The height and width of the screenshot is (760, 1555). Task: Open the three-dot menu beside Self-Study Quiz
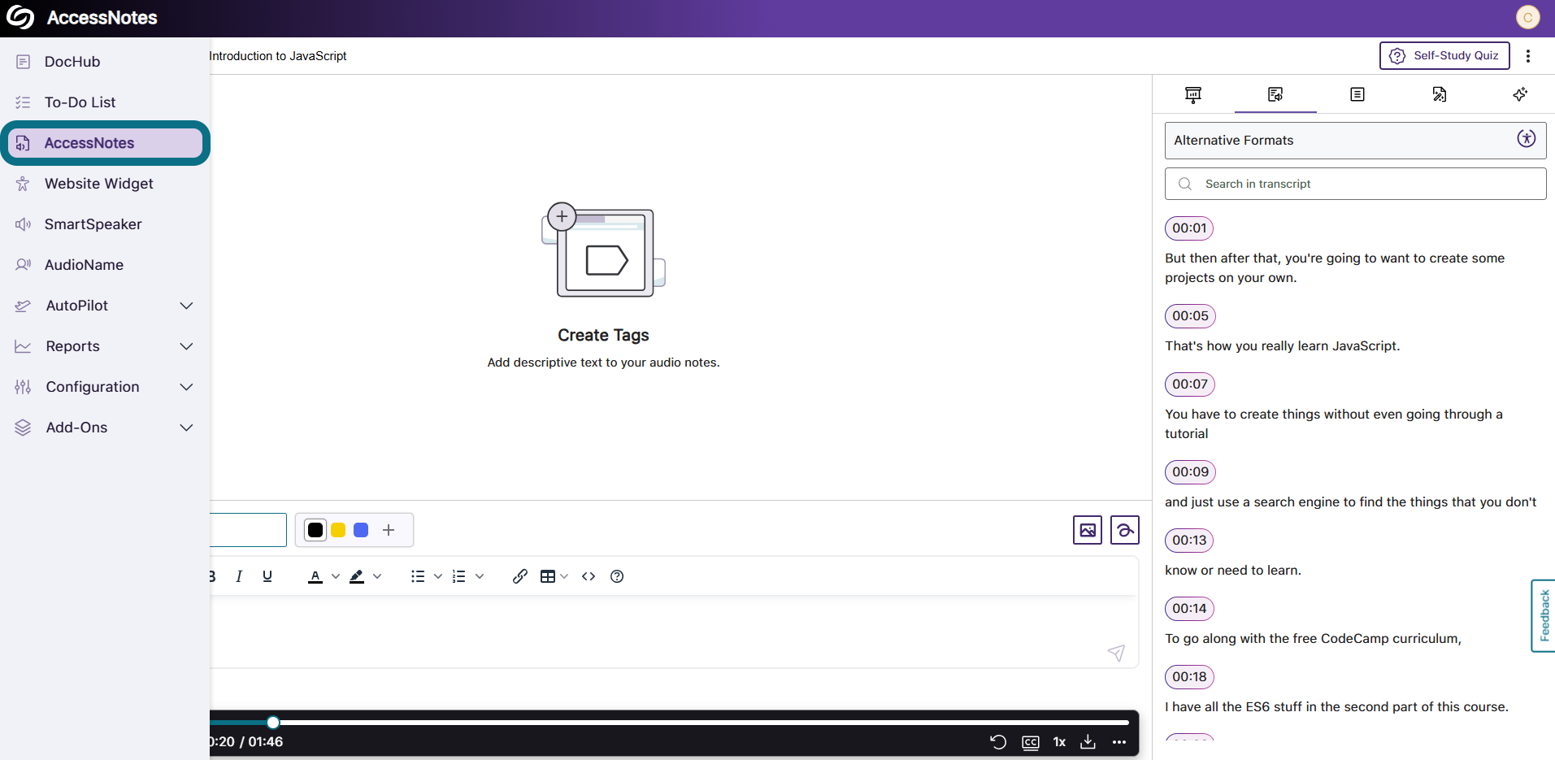1528,55
